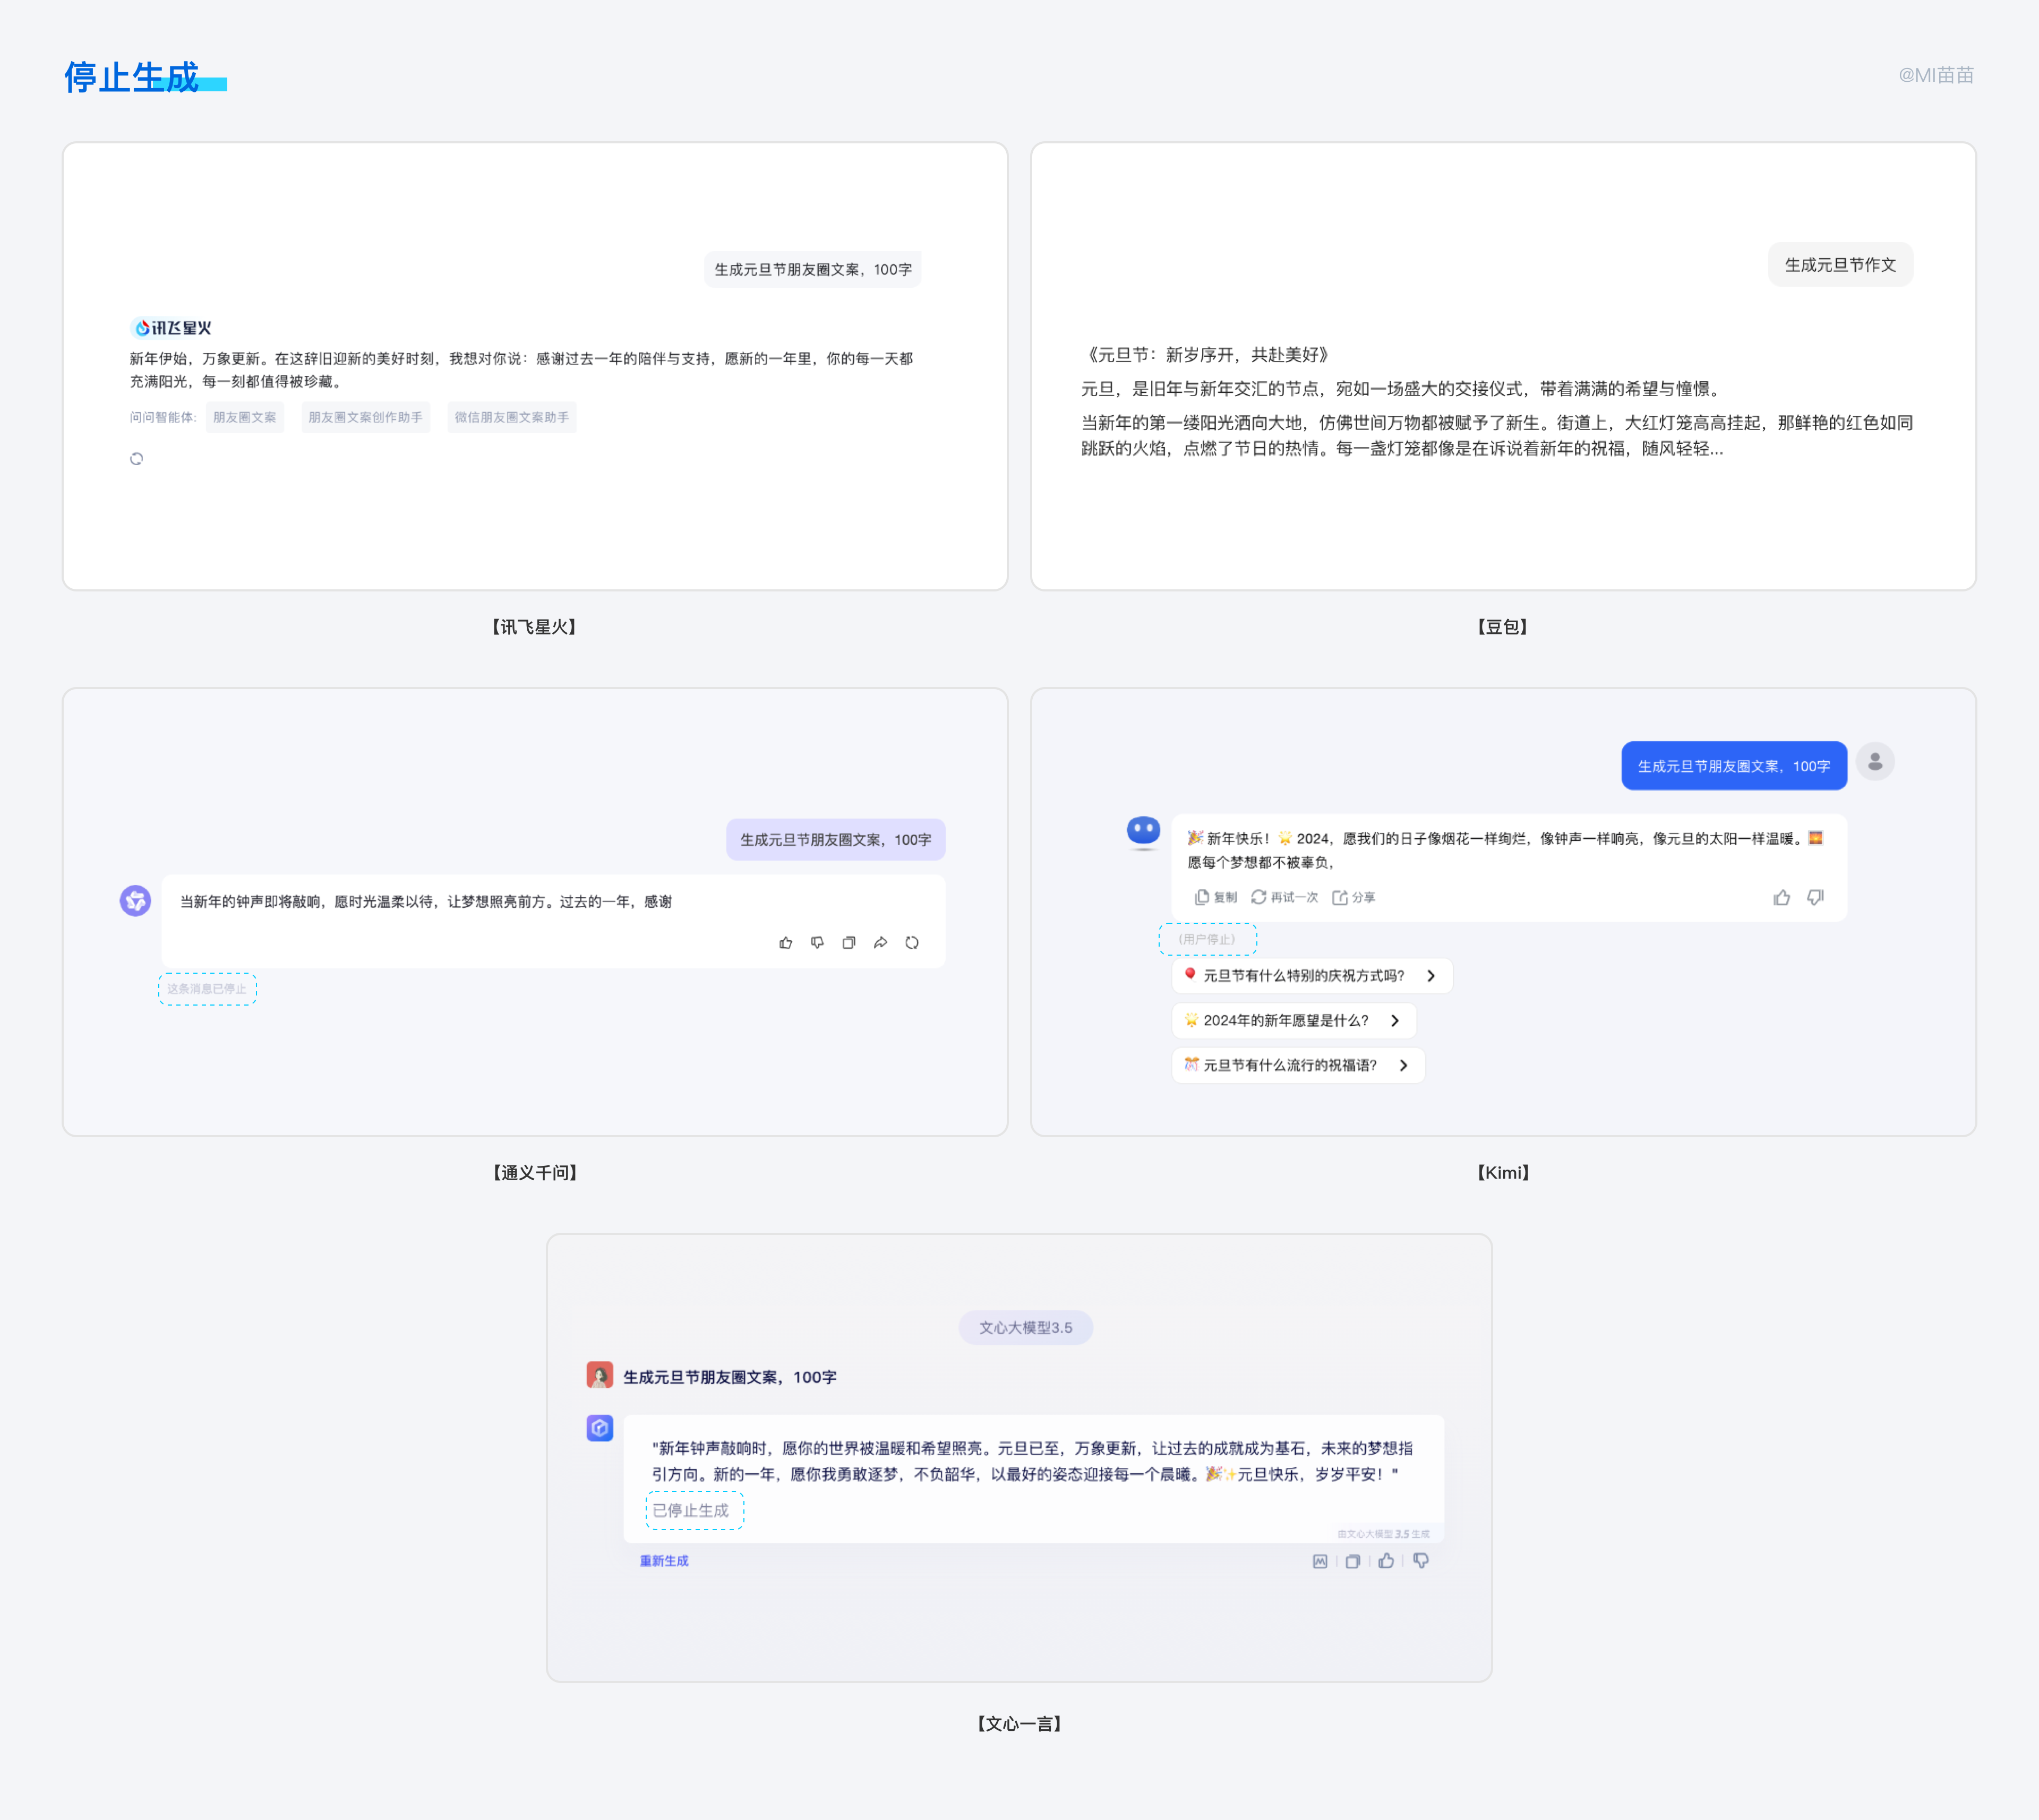Select the 微信朋友圈文案助手 agent tag
This screenshot has height=1820, width=2039.
[x=512, y=417]
